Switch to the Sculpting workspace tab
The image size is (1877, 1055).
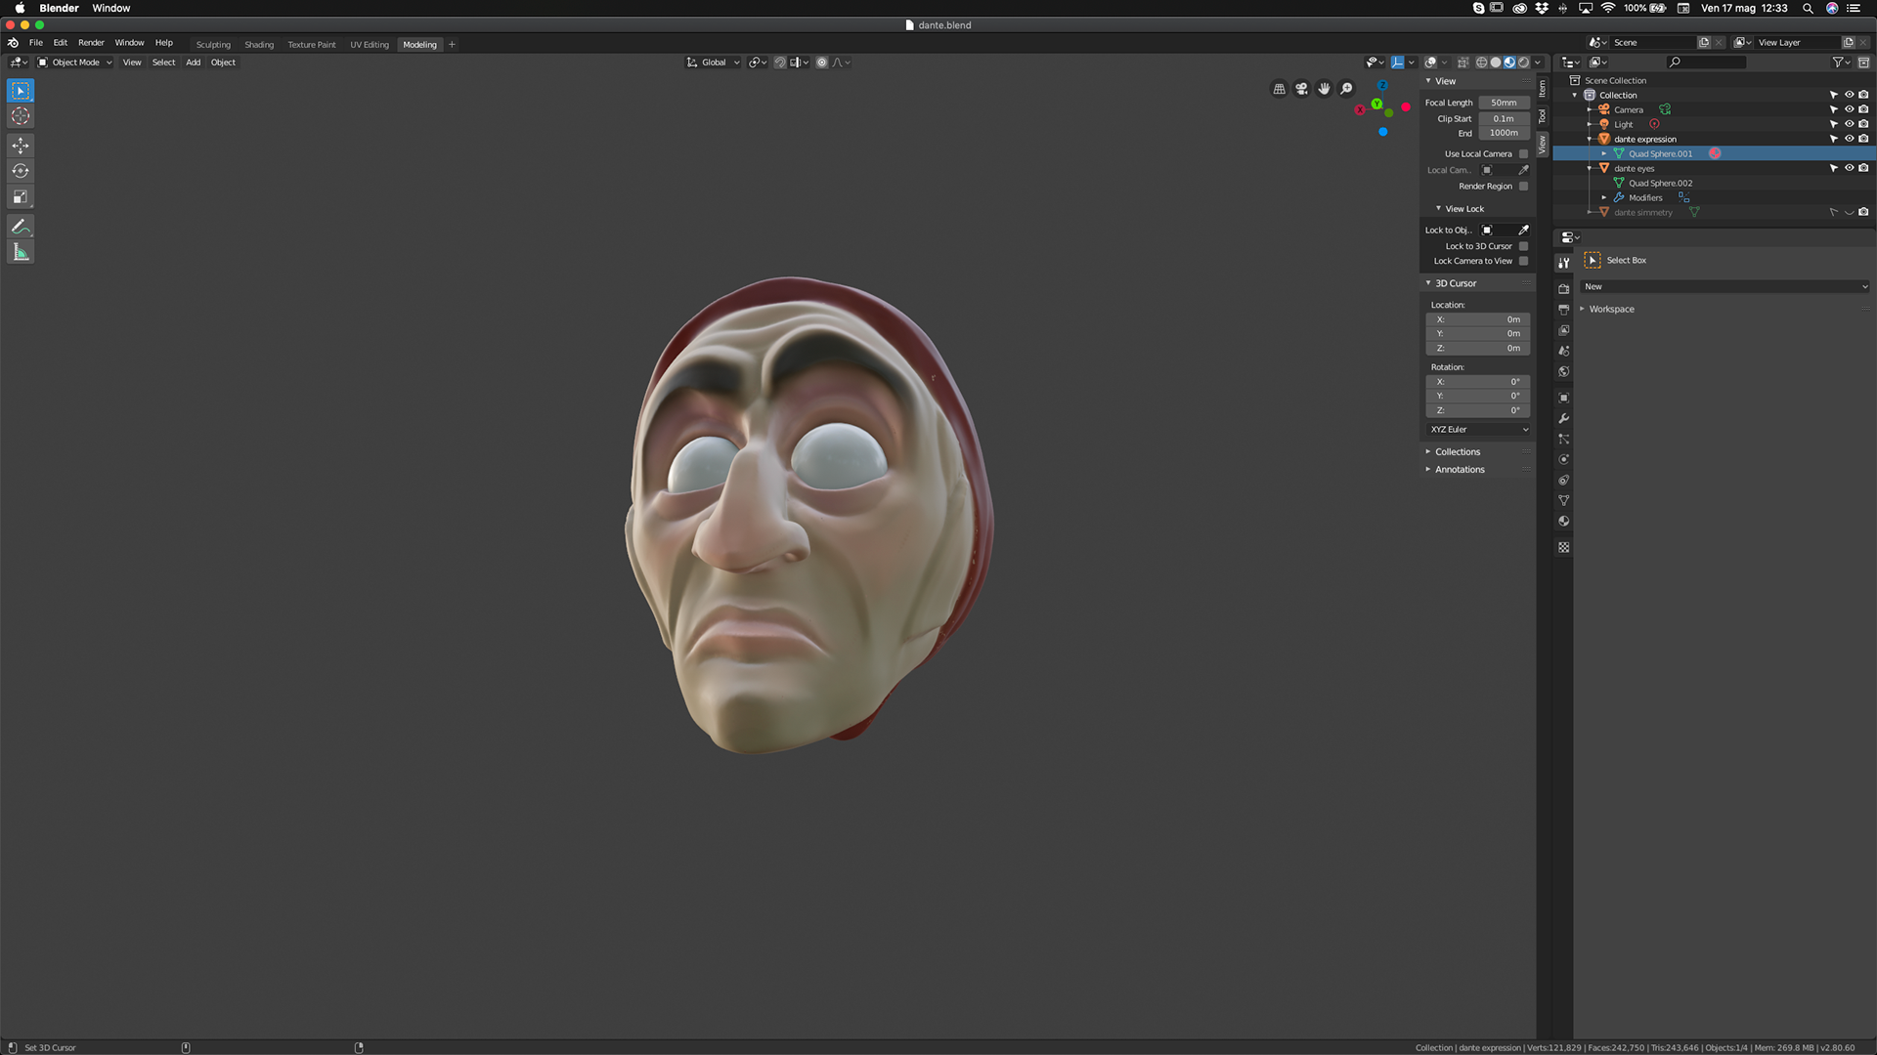[x=213, y=45]
